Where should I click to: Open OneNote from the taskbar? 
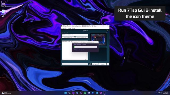101,93
